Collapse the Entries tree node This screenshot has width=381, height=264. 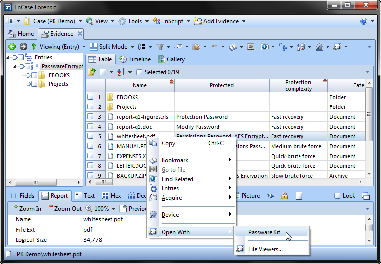[x=8, y=57]
